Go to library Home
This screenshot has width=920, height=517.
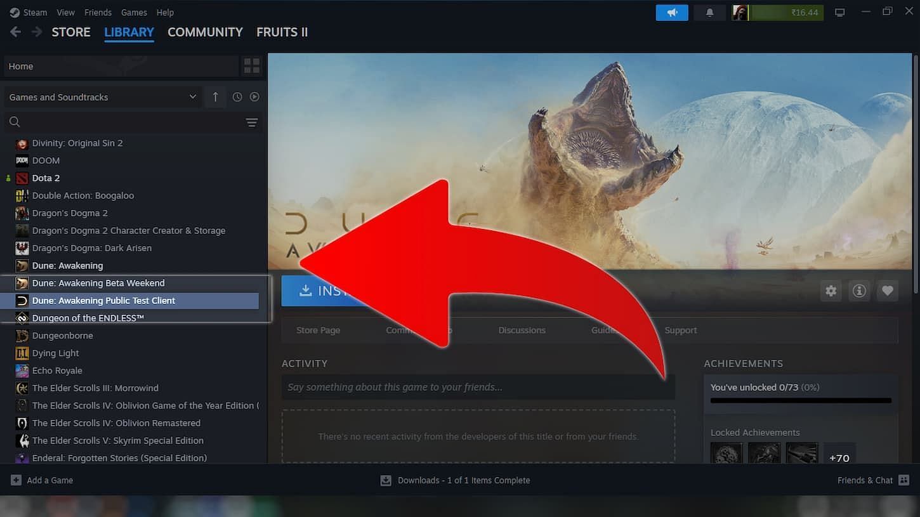tap(121, 66)
